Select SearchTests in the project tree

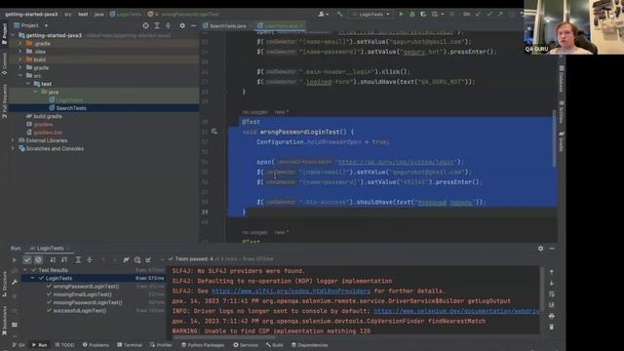[x=71, y=108]
